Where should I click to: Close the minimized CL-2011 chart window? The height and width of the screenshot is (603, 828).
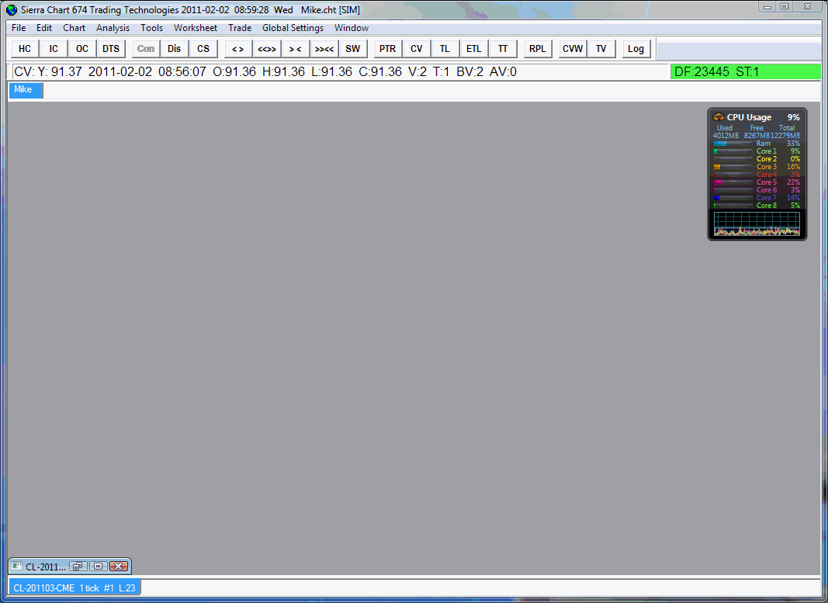tap(119, 566)
